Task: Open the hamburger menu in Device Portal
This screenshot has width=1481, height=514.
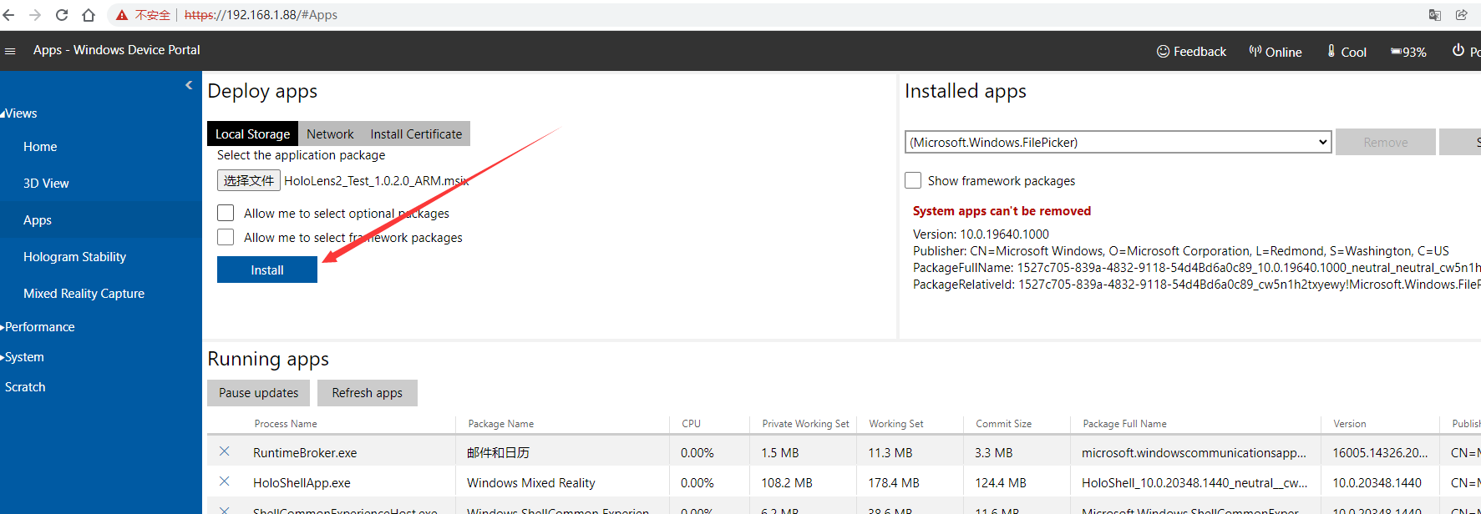Action: (x=10, y=51)
